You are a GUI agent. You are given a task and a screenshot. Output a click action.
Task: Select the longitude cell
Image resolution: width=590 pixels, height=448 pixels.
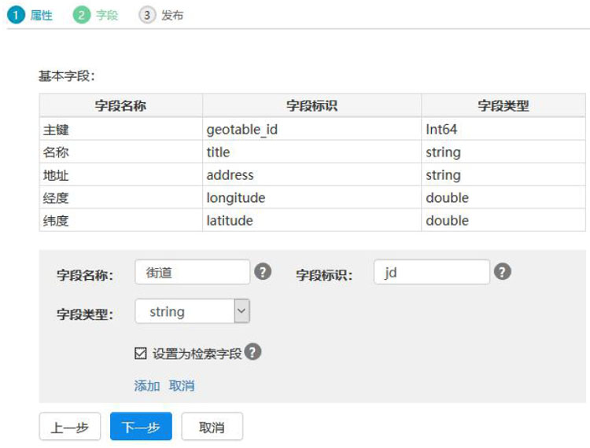[312, 198]
